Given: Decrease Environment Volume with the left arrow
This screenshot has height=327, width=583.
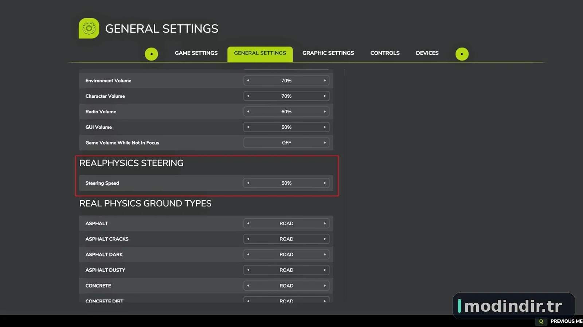Looking at the screenshot, I should click(x=248, y=81).
